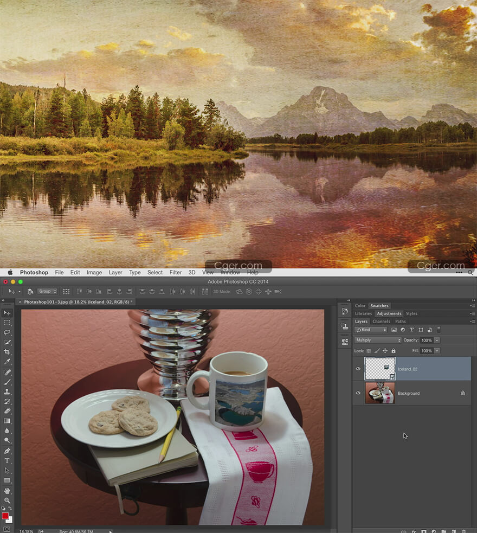Open the Multiply blend mode dropdown

377,340
